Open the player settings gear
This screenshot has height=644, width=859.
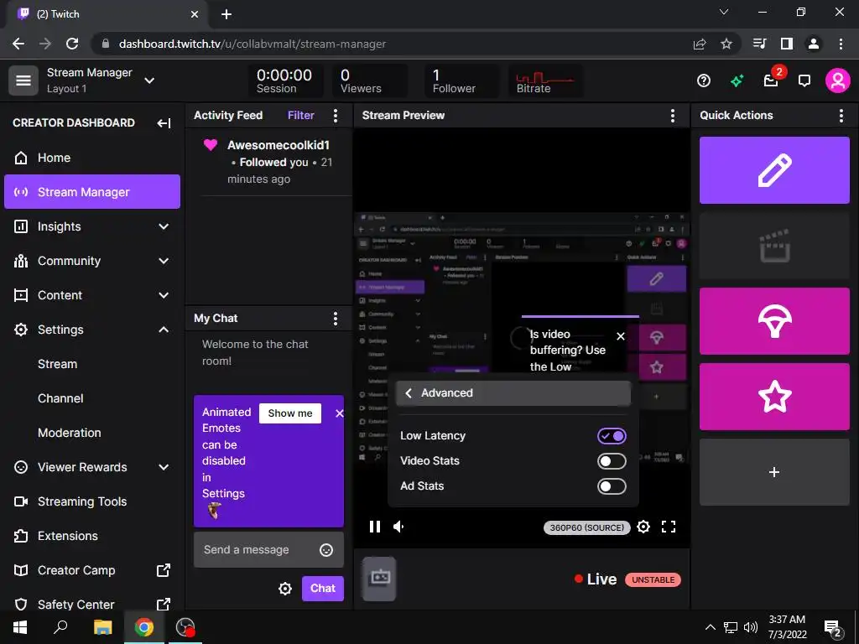pos(643,527)
